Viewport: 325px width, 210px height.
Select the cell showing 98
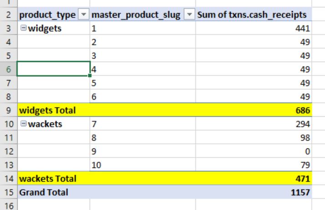[254, 138]
